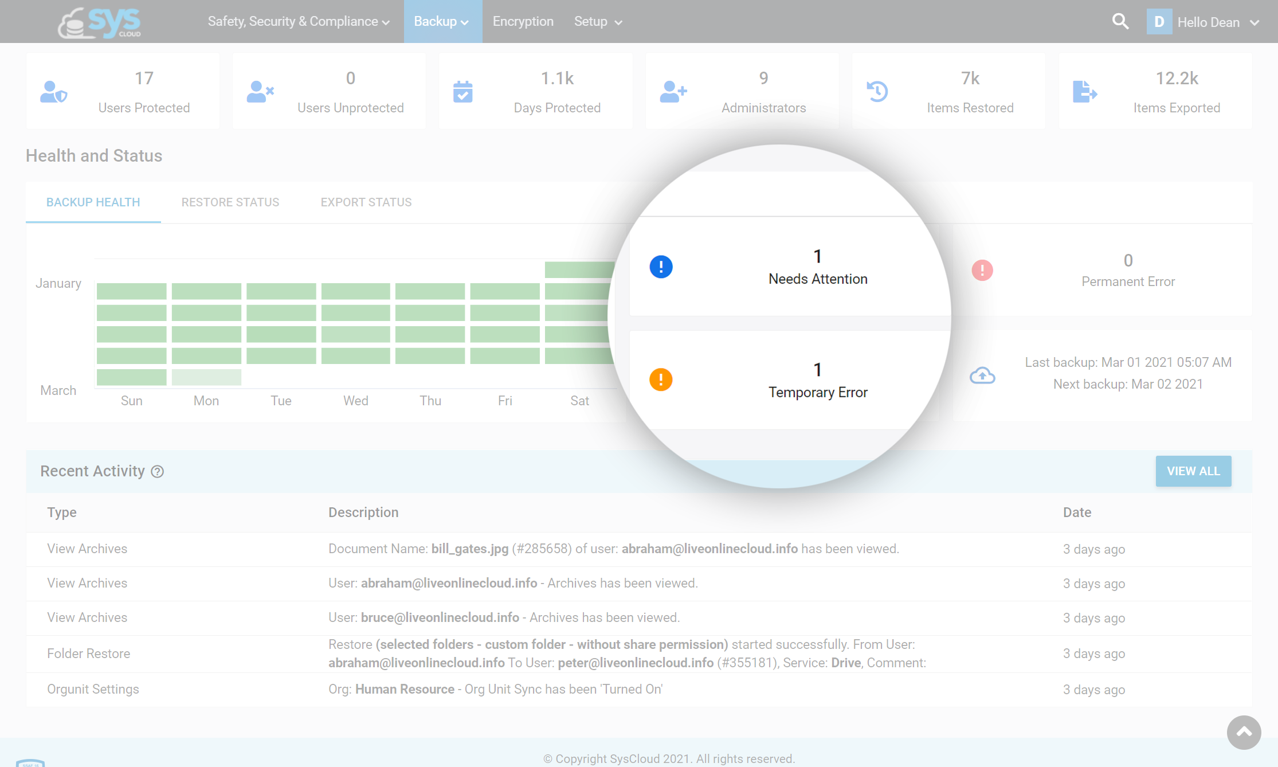Click the Items Restored history icon
Screen dimensions: 1278x767
coord(877,92)
